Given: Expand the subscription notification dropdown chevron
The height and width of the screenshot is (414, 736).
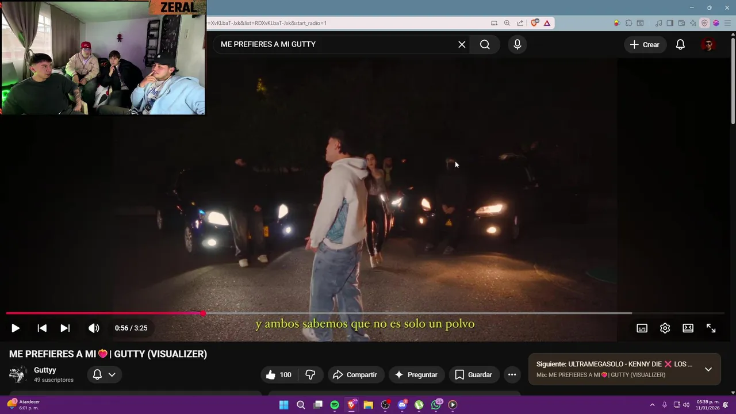Looking at the screenshot, I should (x=112, y=375).
